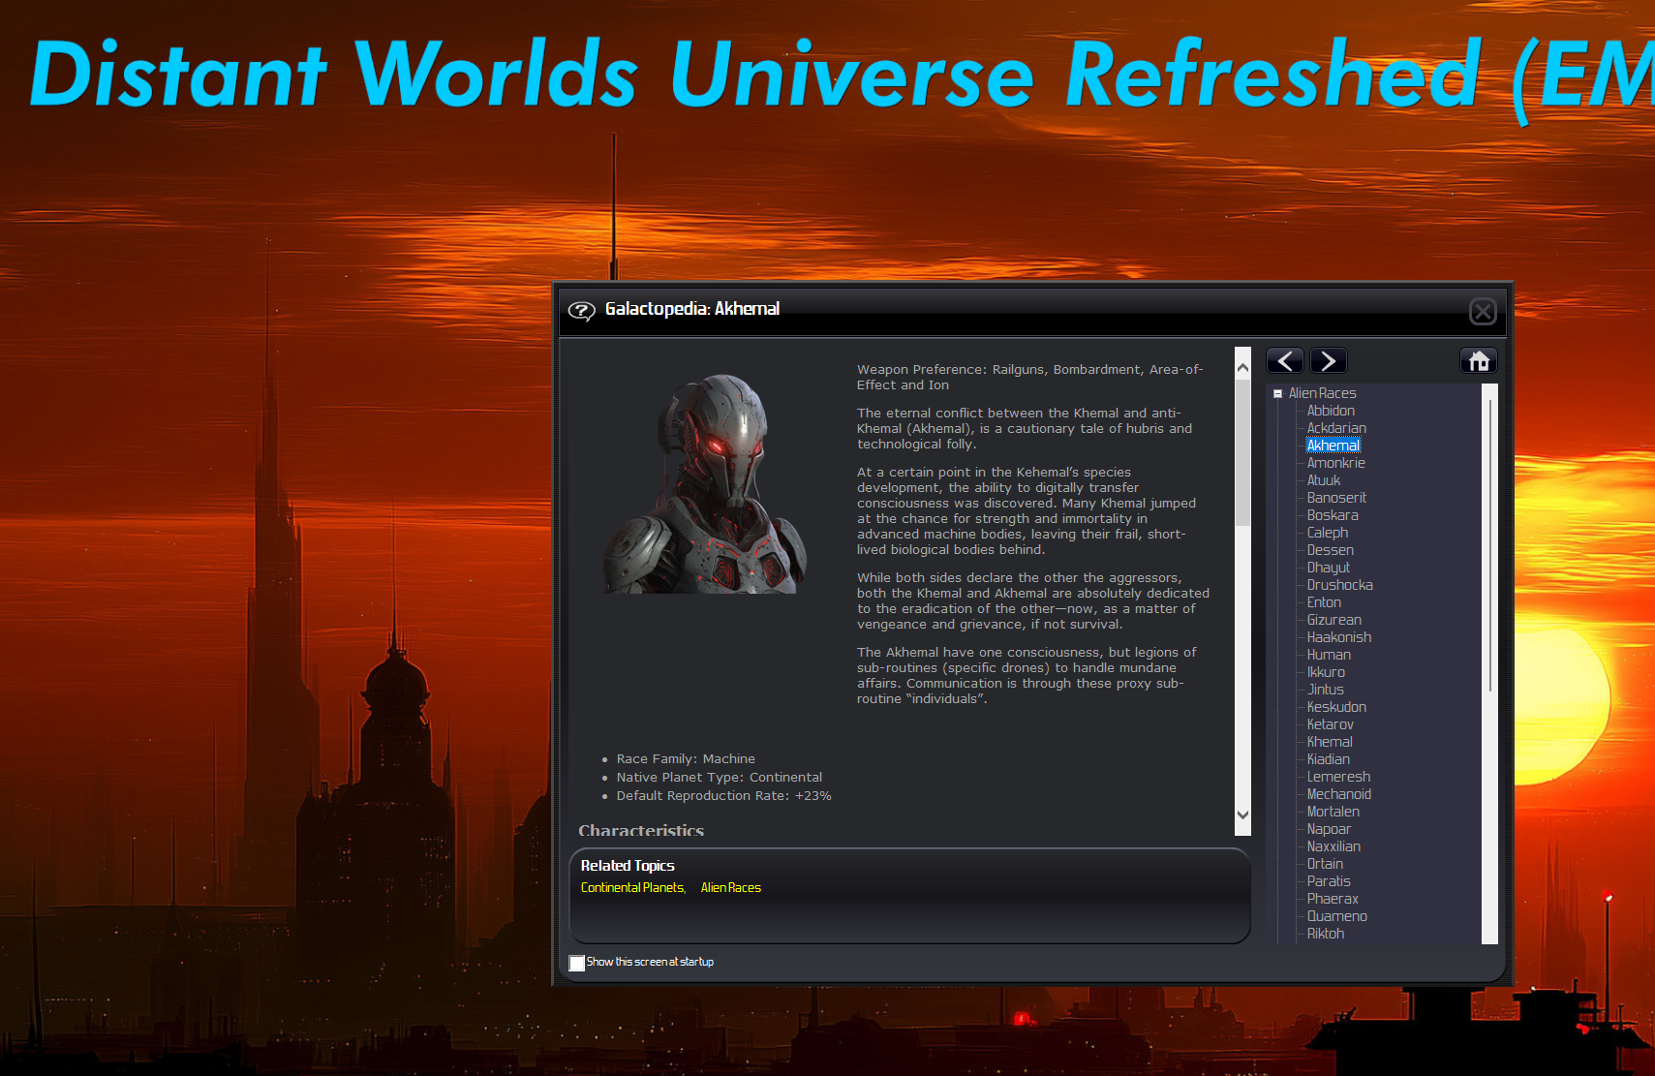Click the article scrollbar down arrow

point(1242,816)
